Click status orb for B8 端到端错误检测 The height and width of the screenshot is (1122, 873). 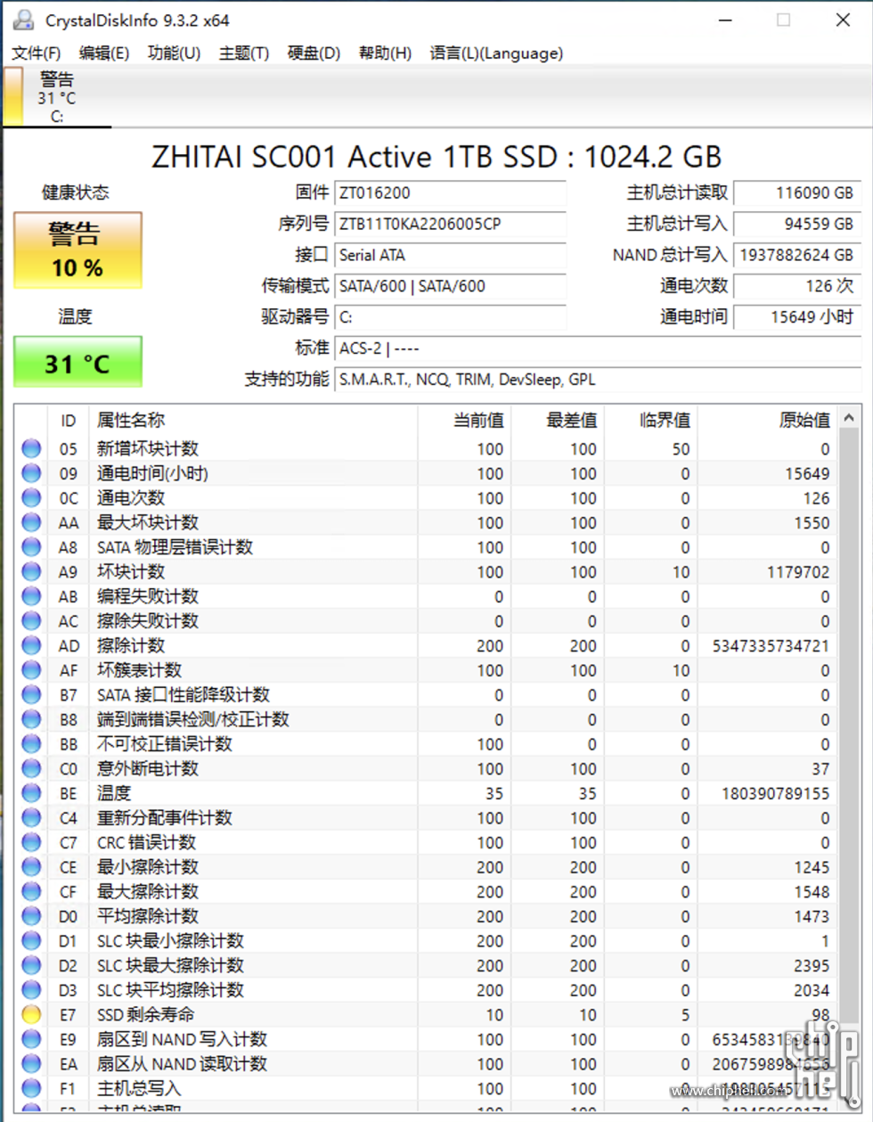pos(32,719)
